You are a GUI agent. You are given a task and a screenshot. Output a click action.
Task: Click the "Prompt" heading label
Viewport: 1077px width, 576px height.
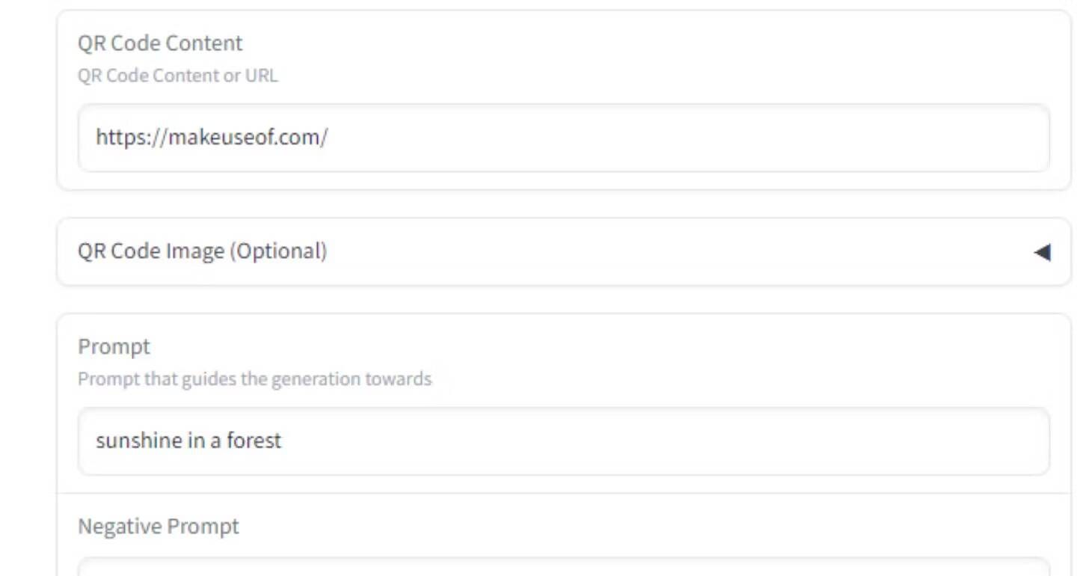pyautogui.click(x=114, y=347)
